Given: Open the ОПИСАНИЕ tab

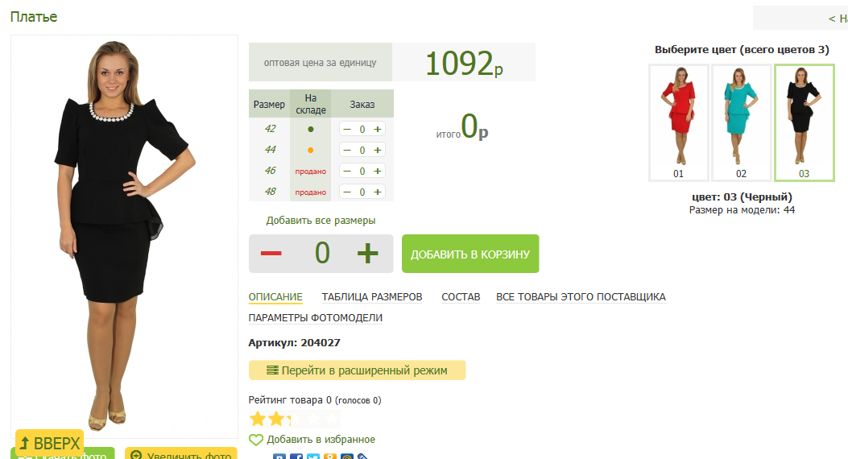Looking at the screenshot, I should [x=275, y=297].
